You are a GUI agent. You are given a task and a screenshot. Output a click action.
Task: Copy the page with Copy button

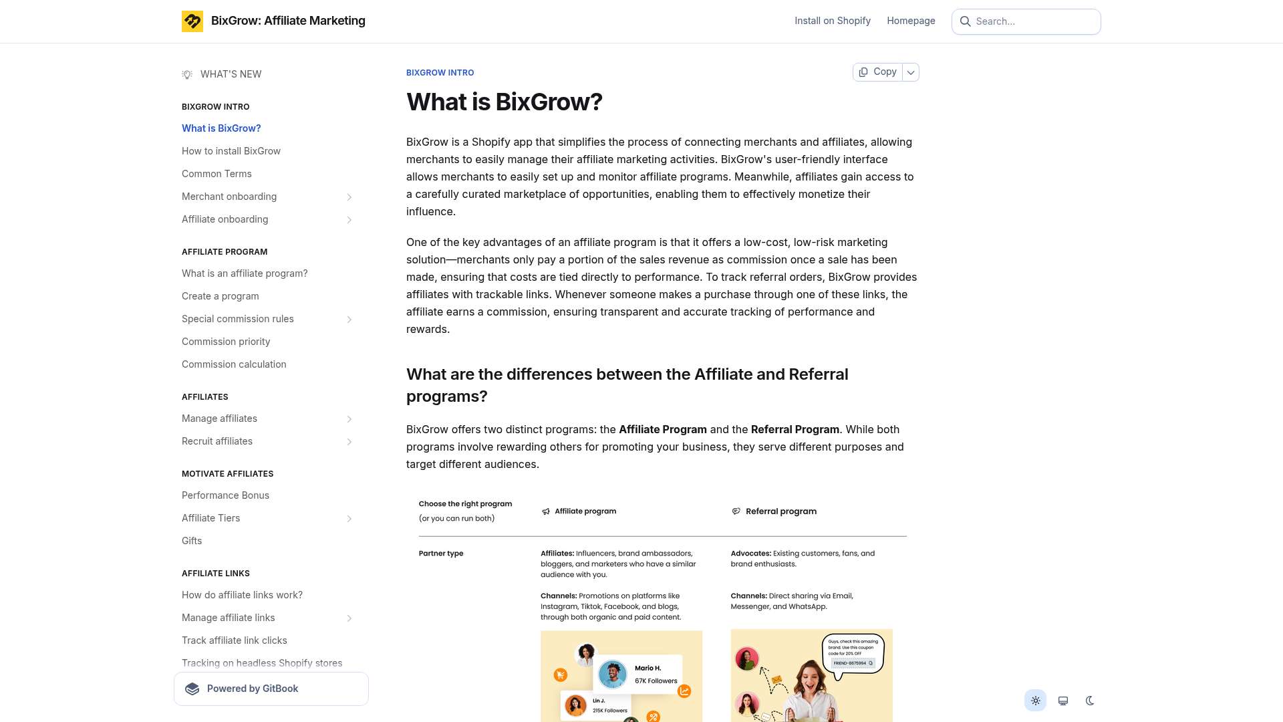click(878, 72)
